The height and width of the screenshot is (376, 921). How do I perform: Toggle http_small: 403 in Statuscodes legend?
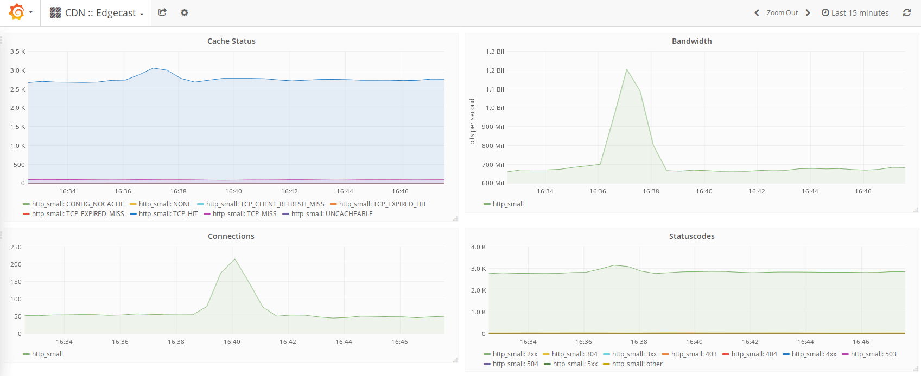(694, 354)
